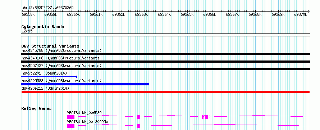Click the nsv4345788 structural variant bar
320x130 pixels.
(x=165, y=54)
